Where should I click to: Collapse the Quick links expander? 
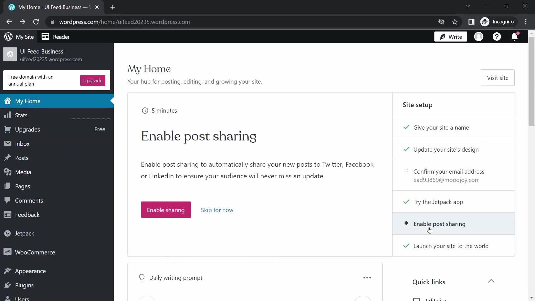[492, 281]
